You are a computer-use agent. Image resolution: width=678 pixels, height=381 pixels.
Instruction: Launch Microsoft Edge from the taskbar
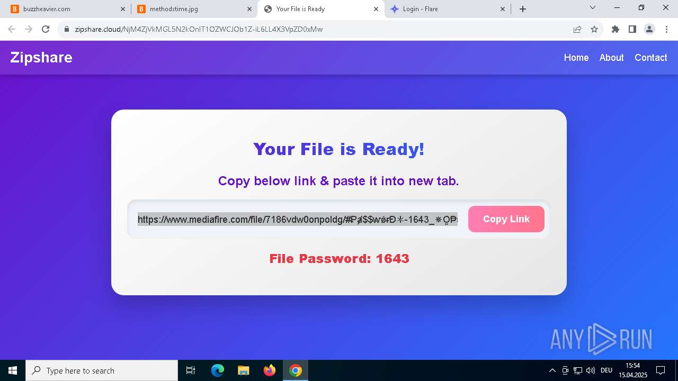point(218,370)
